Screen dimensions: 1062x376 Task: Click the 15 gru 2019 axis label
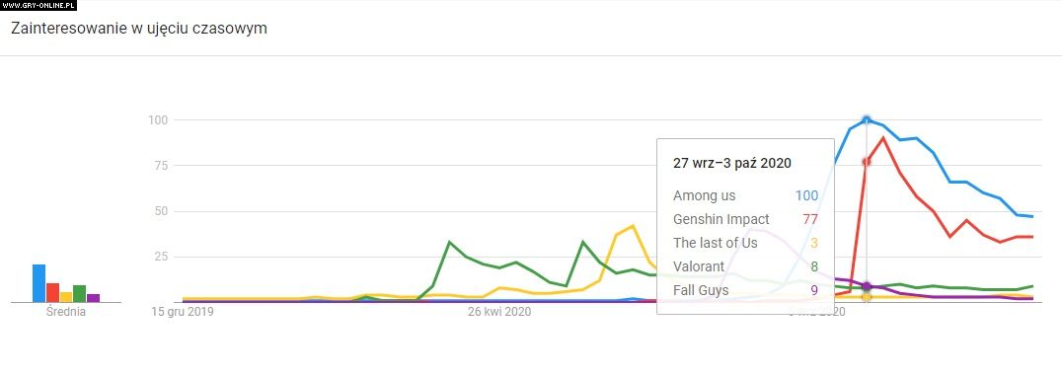click(x=179, y=312)
